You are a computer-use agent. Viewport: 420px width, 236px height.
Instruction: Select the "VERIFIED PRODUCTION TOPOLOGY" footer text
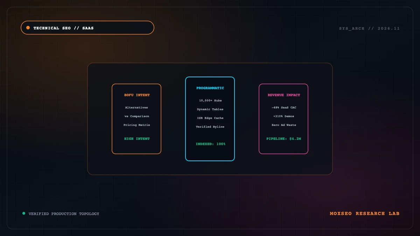coord(64,214)
